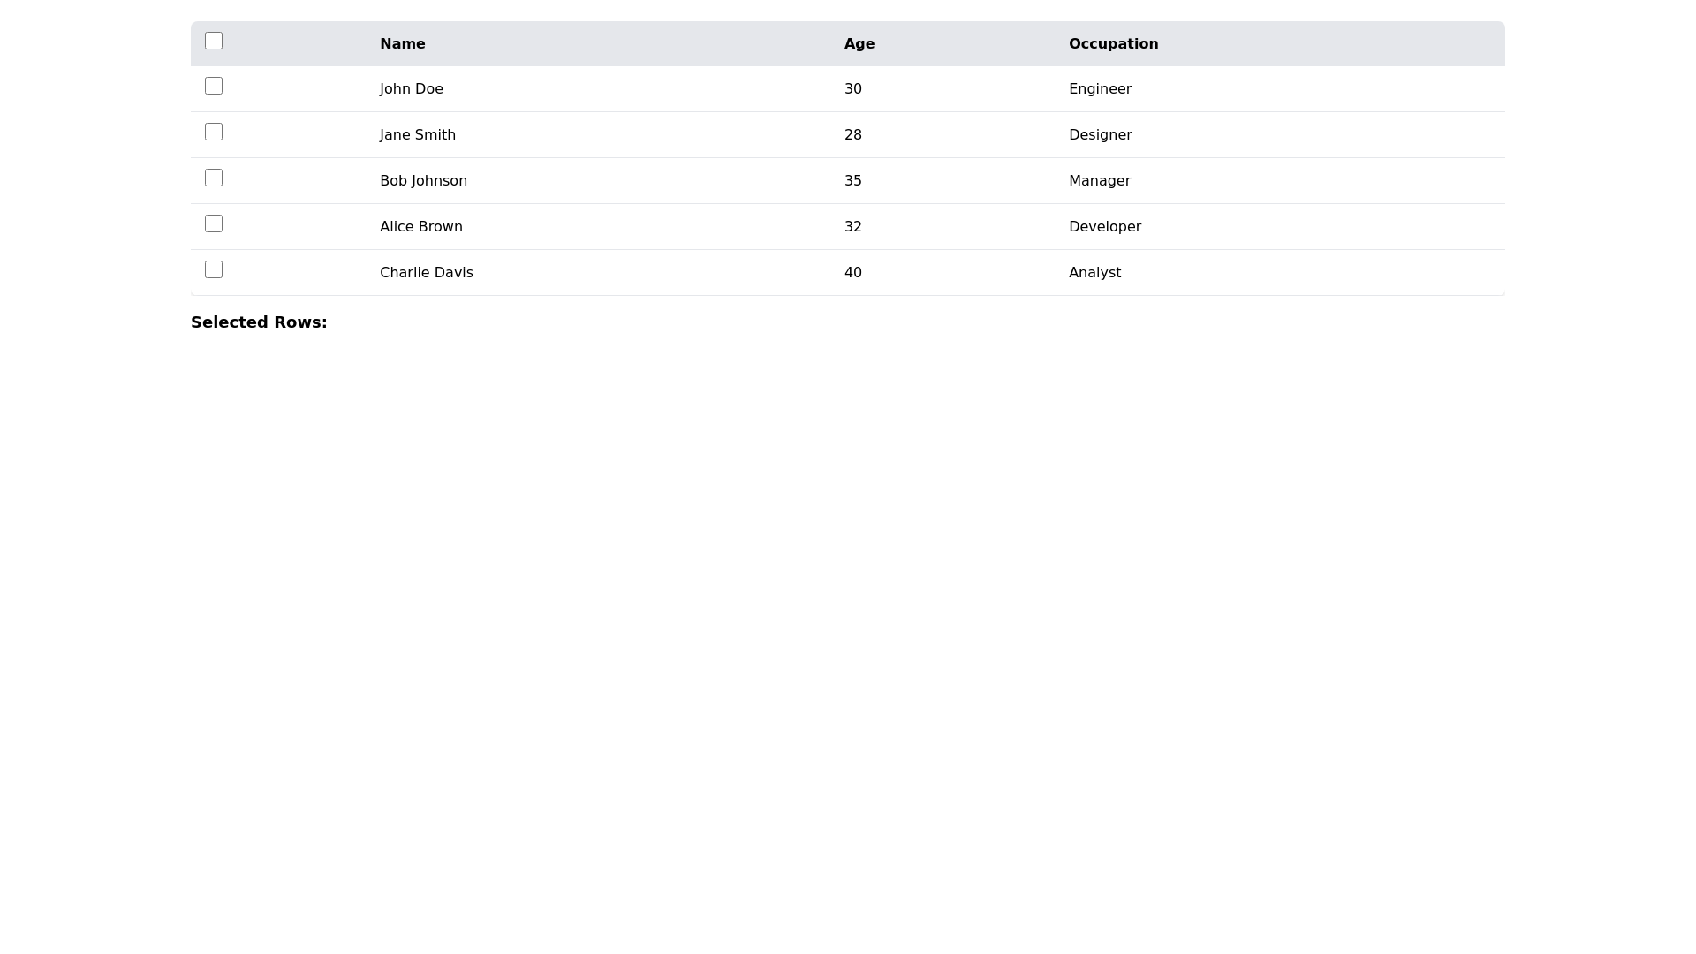Viewport: 1696px width, 954px height.
Task: Check the checkbox for John Doe
Action: [x=213, y=86]
